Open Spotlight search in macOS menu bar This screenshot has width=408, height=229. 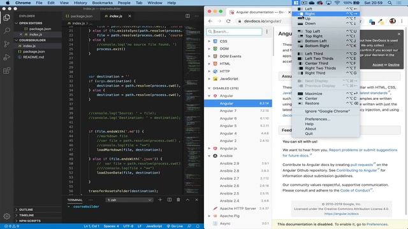[x=390, y=3]
